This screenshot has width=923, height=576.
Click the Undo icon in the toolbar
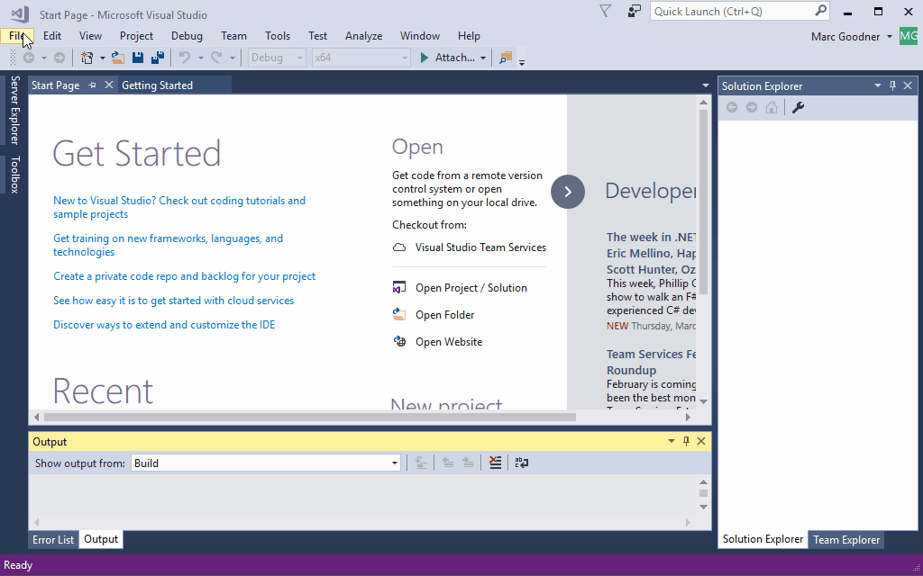click(x=186, y=57)
